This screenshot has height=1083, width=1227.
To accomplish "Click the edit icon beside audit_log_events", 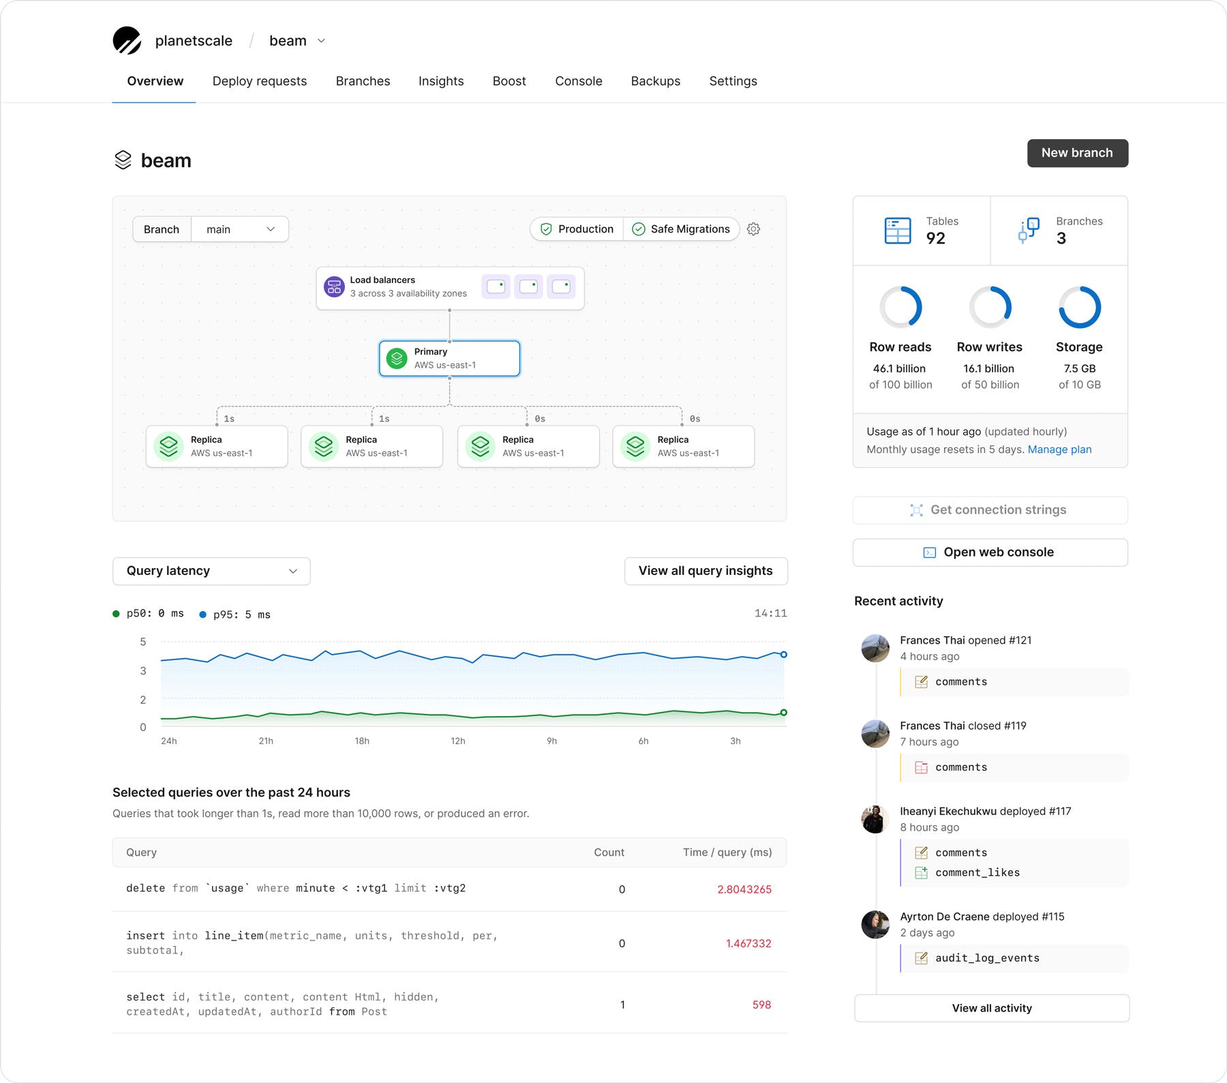I will click(x=921, y=958).
